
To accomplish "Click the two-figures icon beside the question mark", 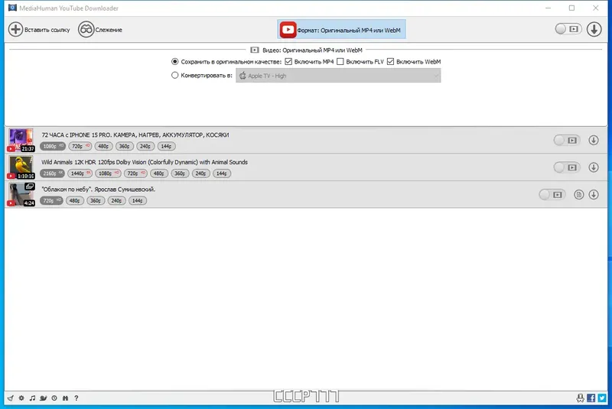I will point(65,398).
